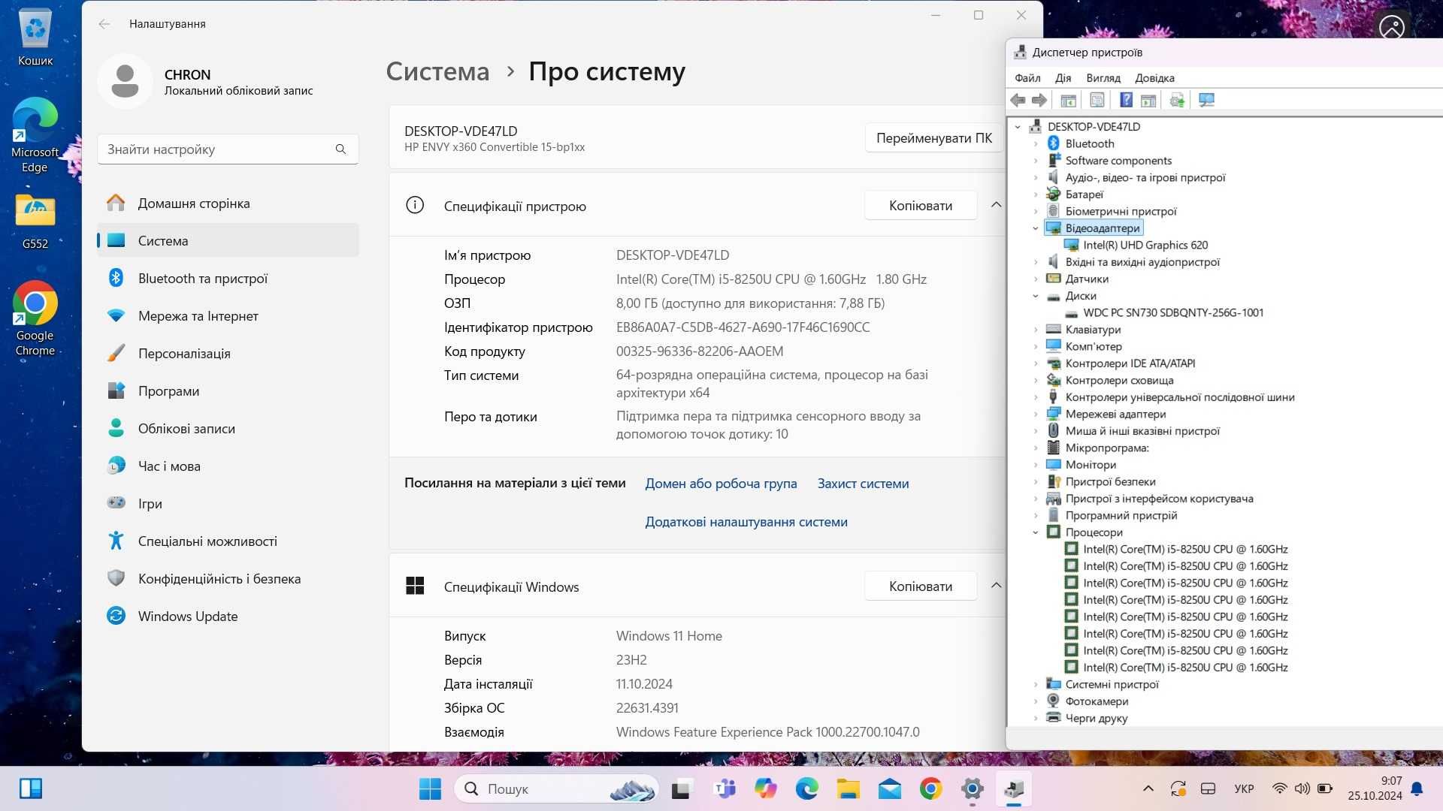This screenshot has width=1443, height=811.
Task: Open the Дія menu in Device Manager
Action: click(x=1063, y=78)
